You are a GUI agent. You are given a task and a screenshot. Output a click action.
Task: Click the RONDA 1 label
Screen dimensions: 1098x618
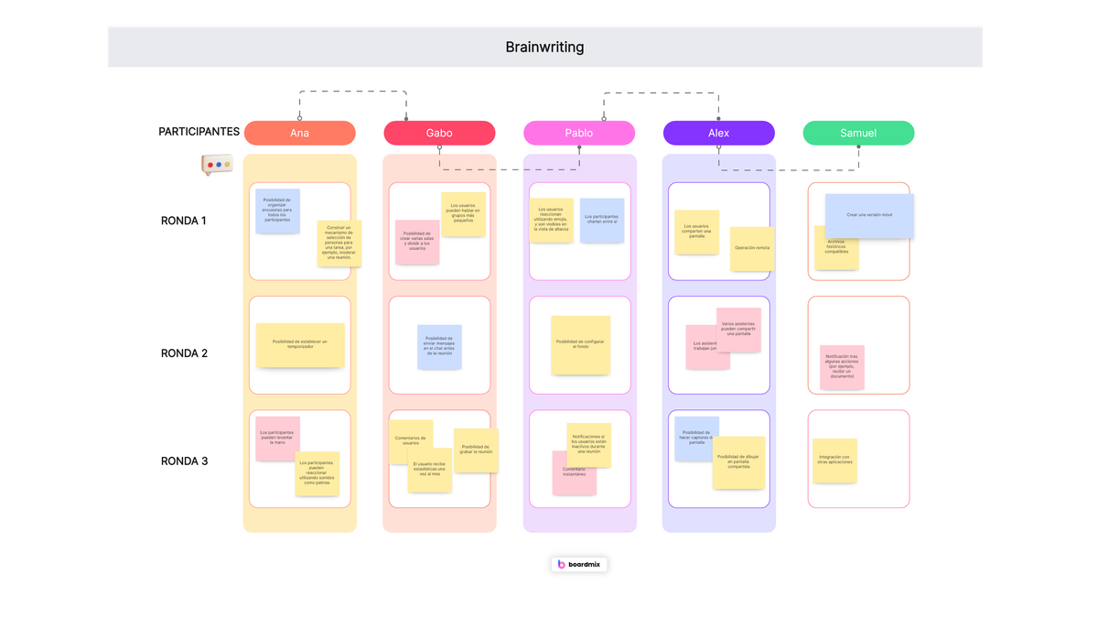[x=184, y=221]
